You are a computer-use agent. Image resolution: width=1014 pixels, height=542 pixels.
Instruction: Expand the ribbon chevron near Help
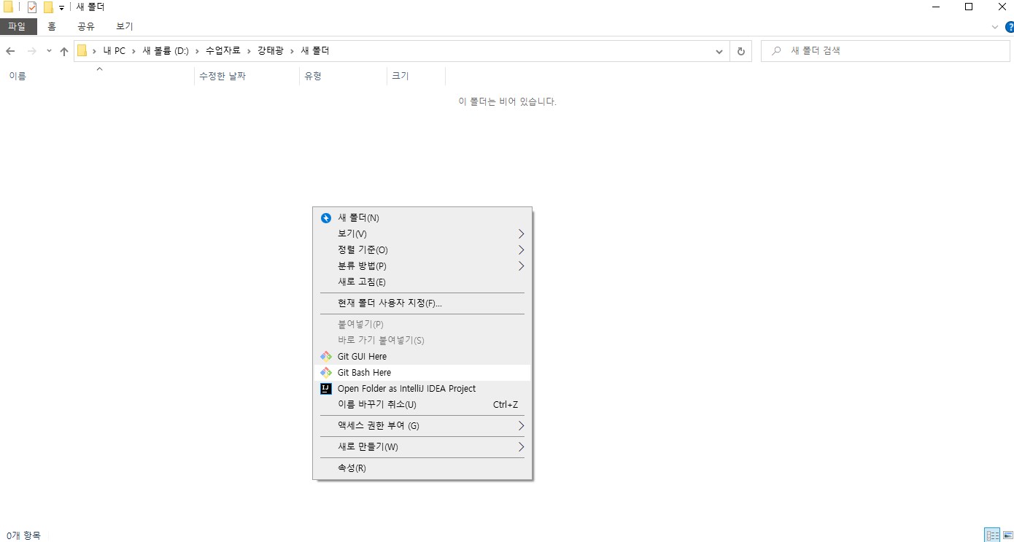[x=995, y=27]
